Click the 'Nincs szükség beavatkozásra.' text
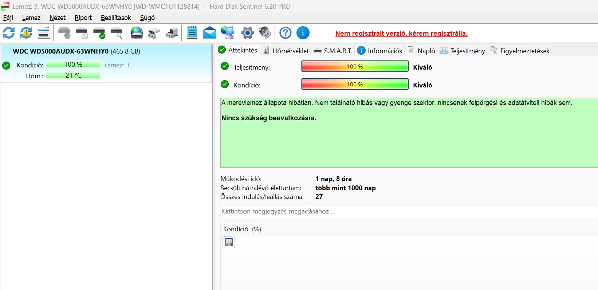Viewport: 598px width, 290px height. point(269,118)
